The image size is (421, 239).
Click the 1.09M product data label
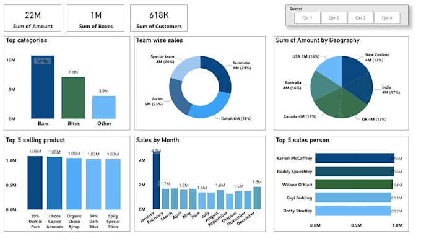pyautogui.click(x=35, y=151)
